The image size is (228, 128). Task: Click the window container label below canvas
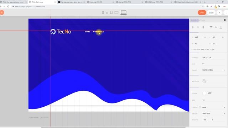pyautogui.click(x=34, y=117)
